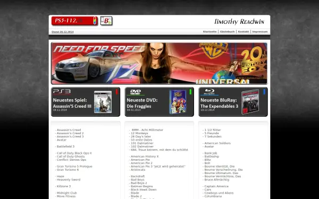Click the Blu-ray Disc logo
Image resolution: width=319 pixels, height=199 pixels.
pyautogui.click(x=209, y=92)
